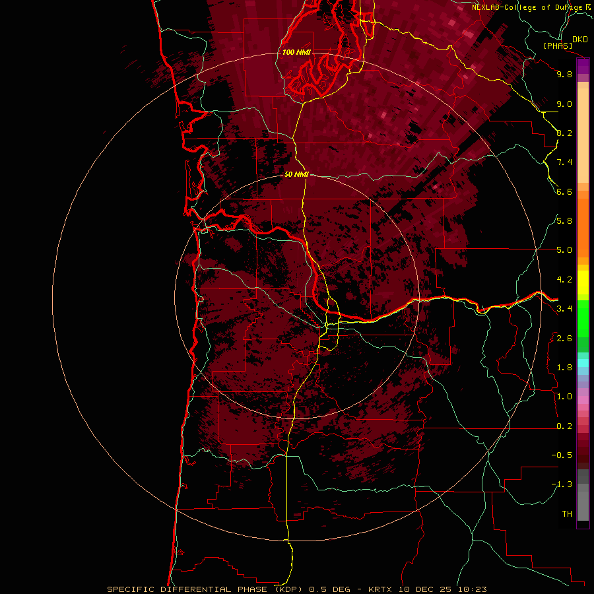Pick the orange segment of the color bar

tap(583, 227)
